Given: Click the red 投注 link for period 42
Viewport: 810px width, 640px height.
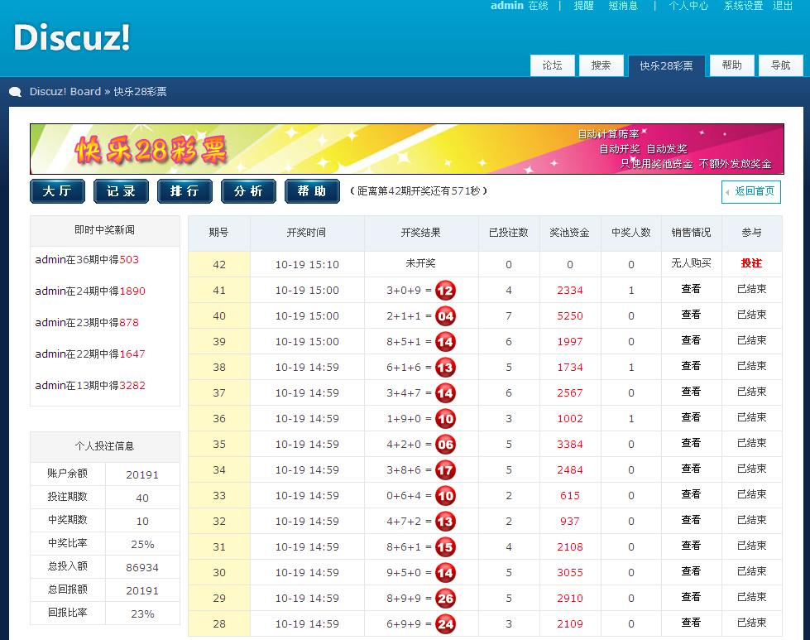Looking at the screenshot, I should tap(751, 263).
